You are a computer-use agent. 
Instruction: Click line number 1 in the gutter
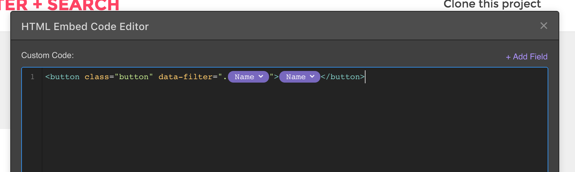33,77
